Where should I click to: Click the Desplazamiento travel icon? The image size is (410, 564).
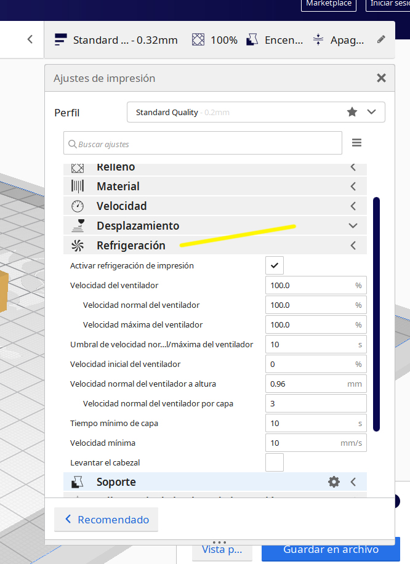[x=78, y=225]
